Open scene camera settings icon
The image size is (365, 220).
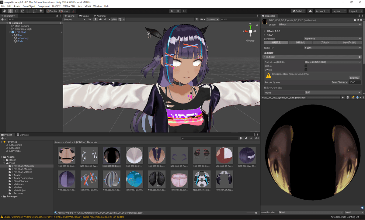tap(202, 19)
